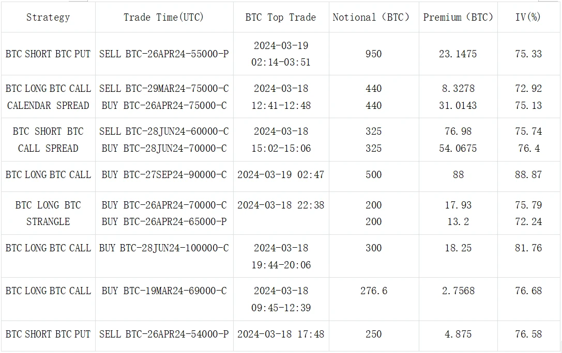Click the BUY BTC-27SEP24-90000-C trade cell
The width and height of the screenshot is (562, 353).
164,174
